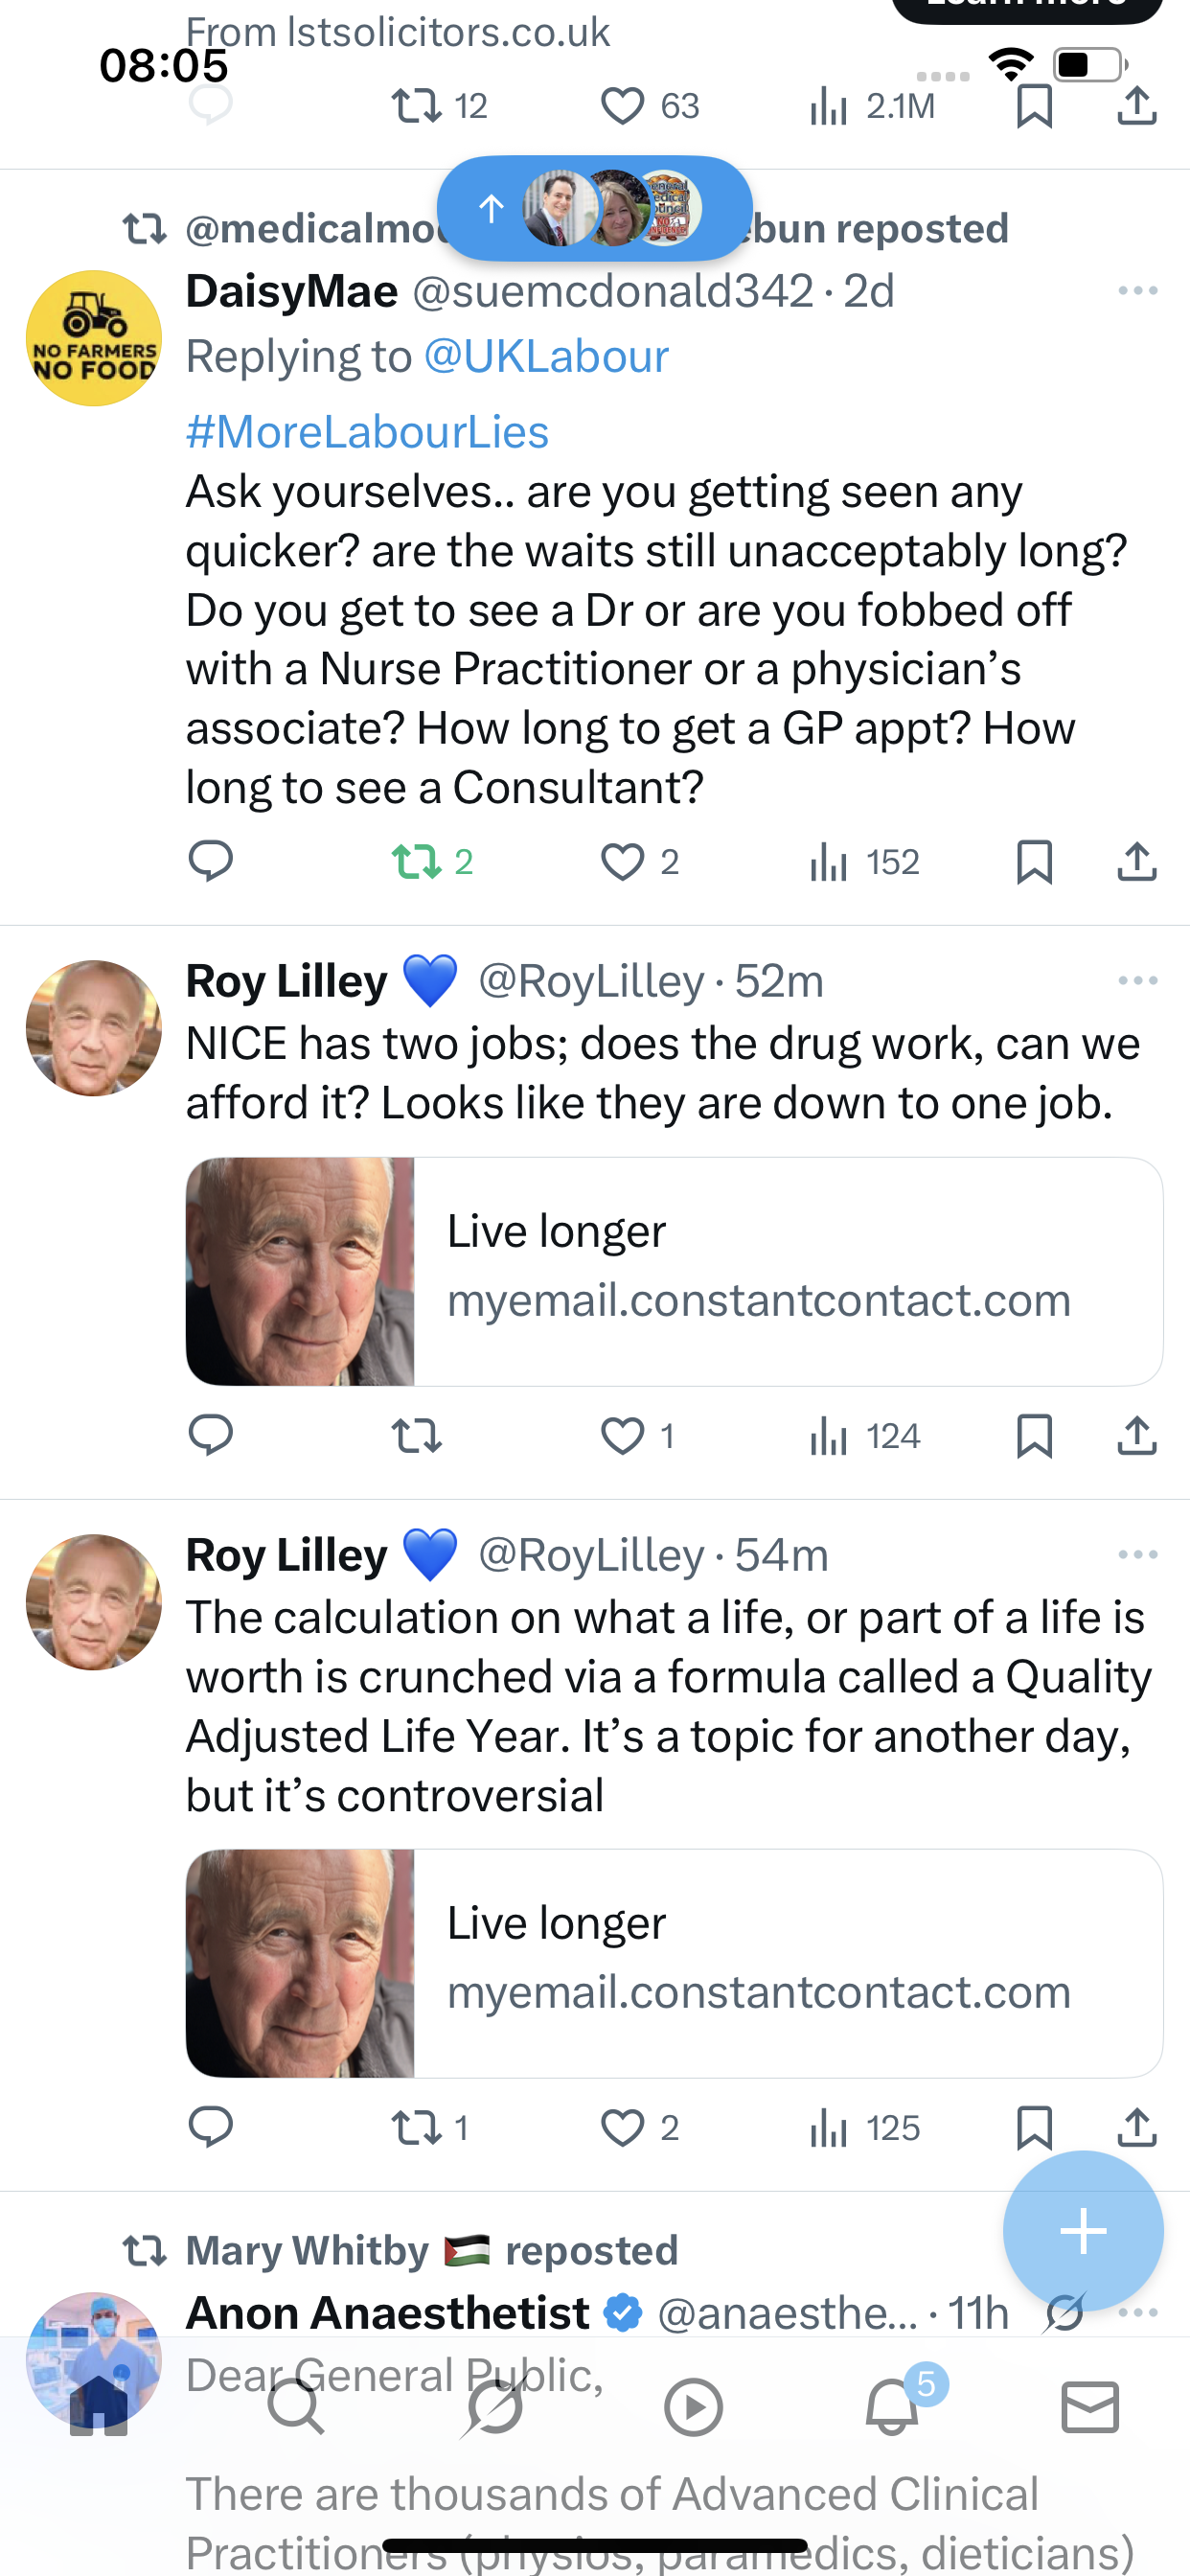Open the Messages envelope tab
This screenshot has width=1190, height=2576.
(1090, 2407)
